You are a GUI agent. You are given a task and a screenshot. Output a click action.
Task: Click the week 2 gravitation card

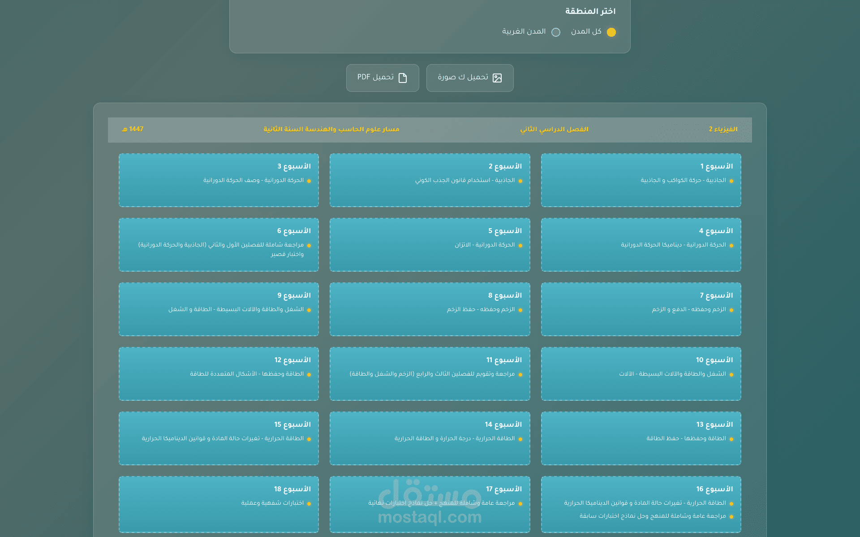click(x=430, y=180)
